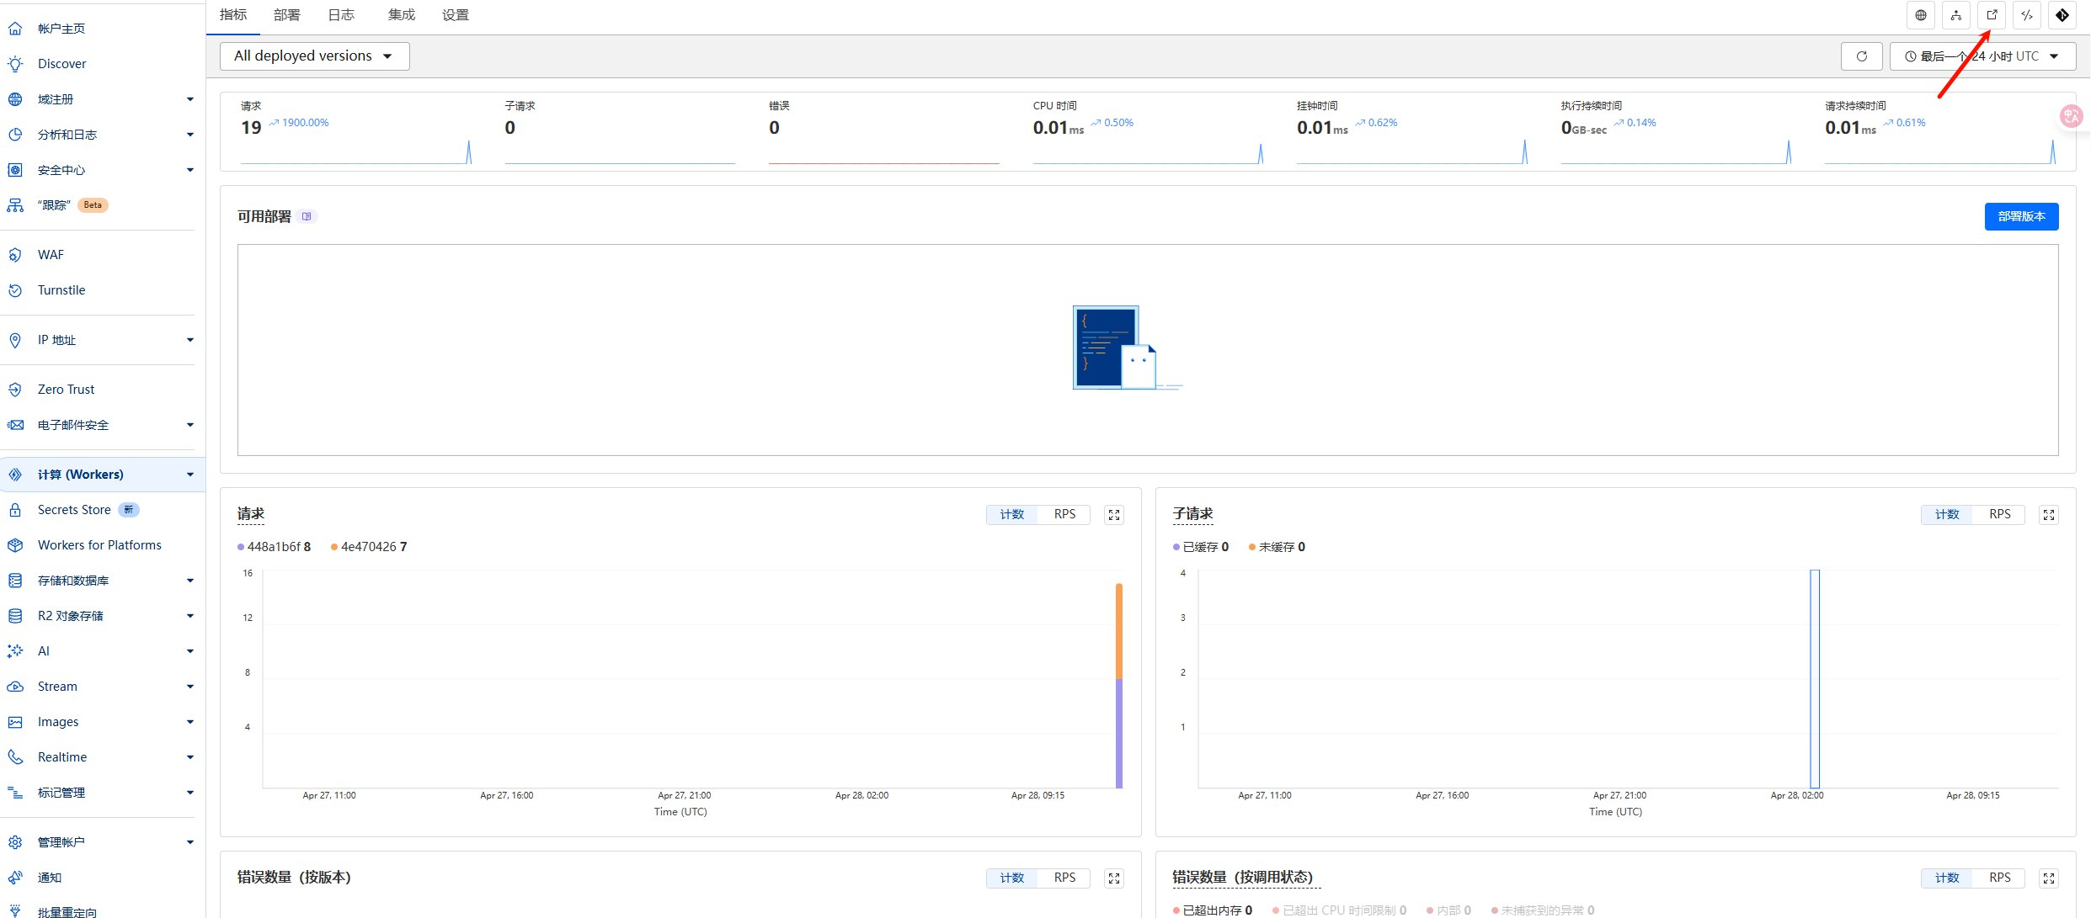Click the stacked bar in 请求 chart
Viewport: 2091px width, 918px height.
click(x=1119, y=686)
